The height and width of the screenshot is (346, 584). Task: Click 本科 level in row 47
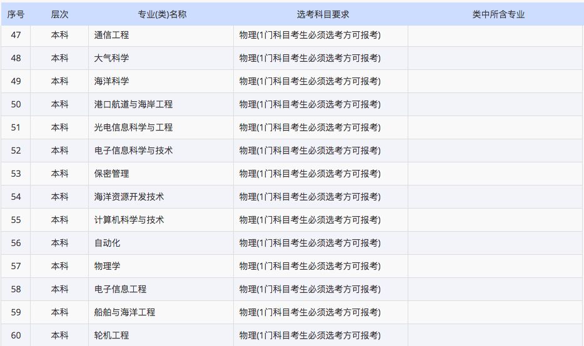click(59, 35)
